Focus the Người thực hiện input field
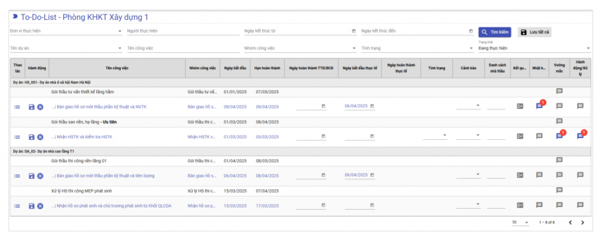This screenshot has height=239, width=598. coord(183,31)
